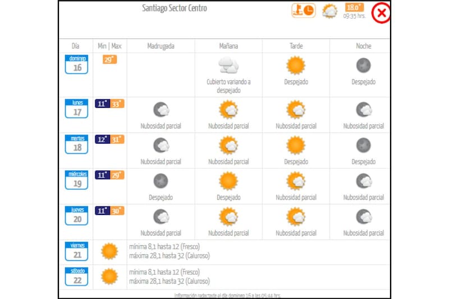Click lunes 33° max temperature badge
Screen dimensions: 449x299
[117, 104]
